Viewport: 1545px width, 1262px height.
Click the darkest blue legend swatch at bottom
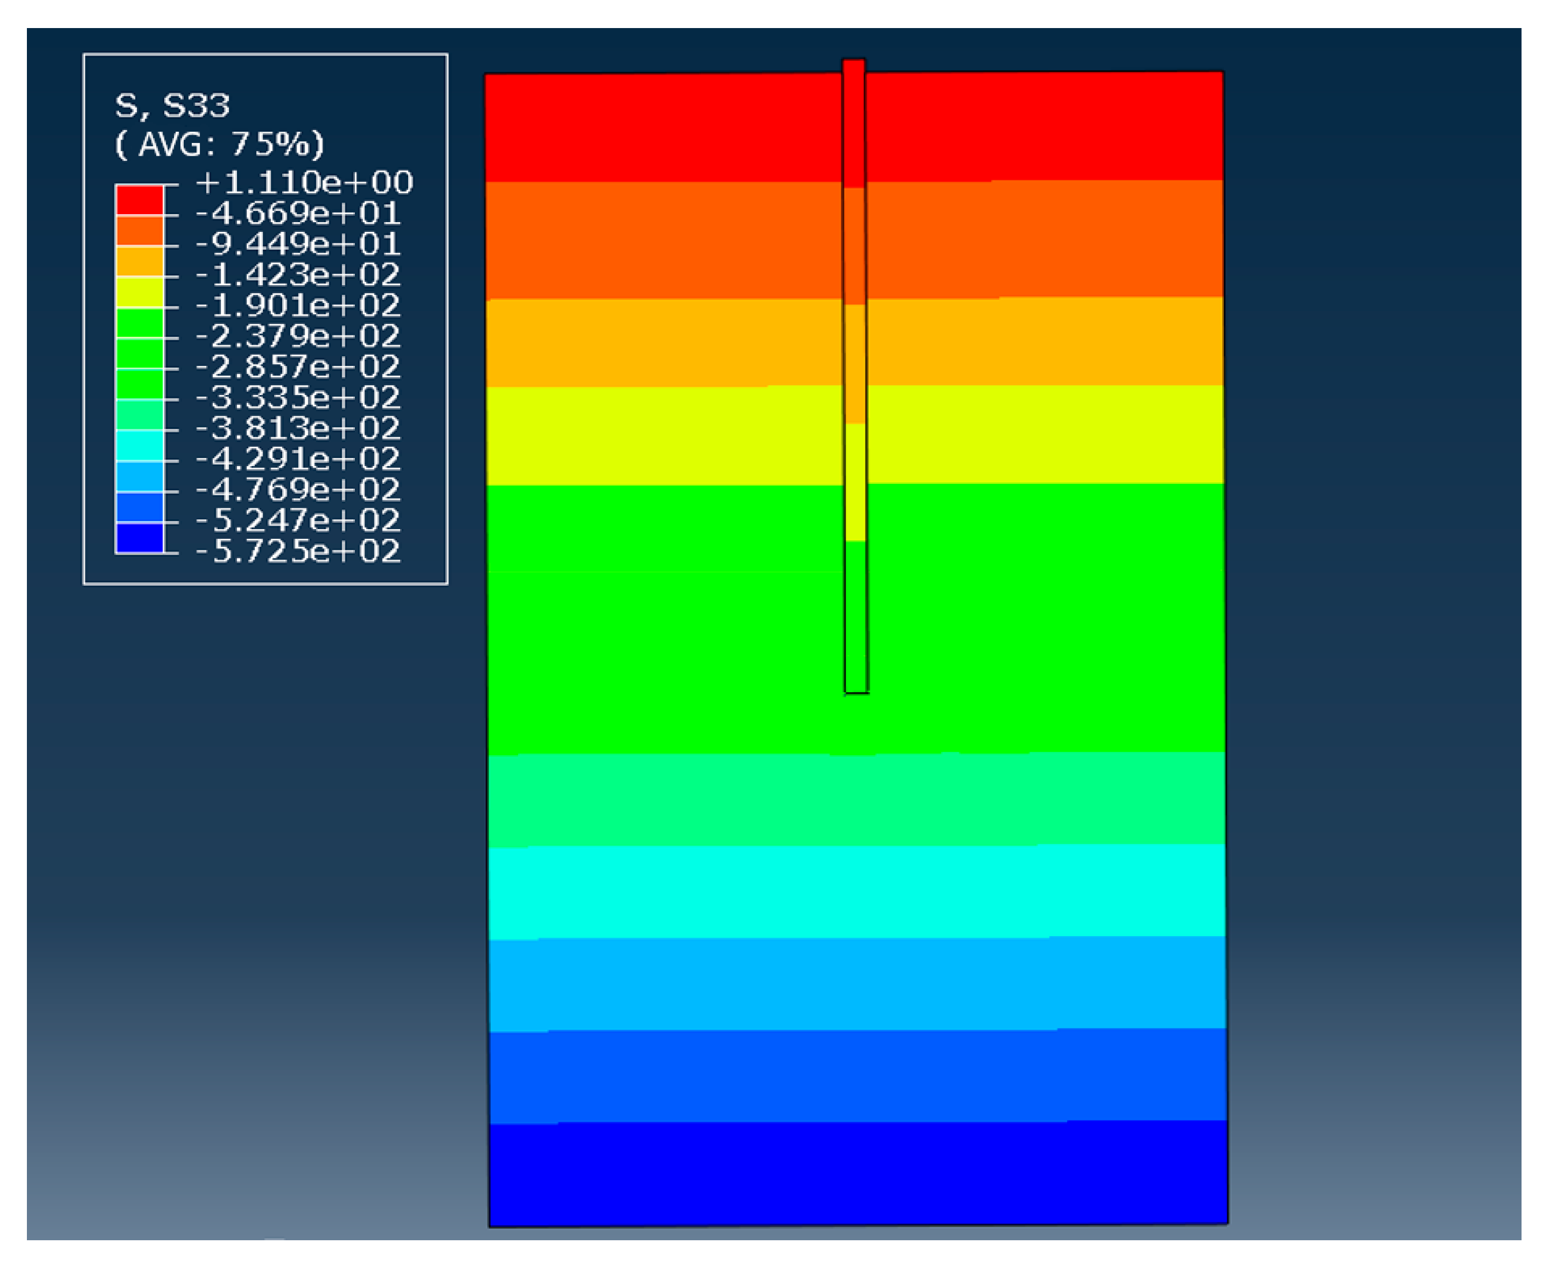(x=140, y=538)
